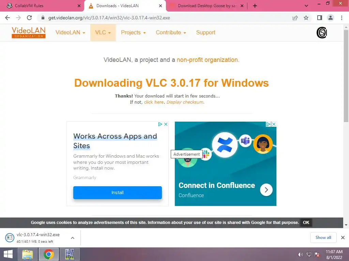349x261 pixels.
Task: Open the Windows Start menu
Action: click(x=8, y=254)
